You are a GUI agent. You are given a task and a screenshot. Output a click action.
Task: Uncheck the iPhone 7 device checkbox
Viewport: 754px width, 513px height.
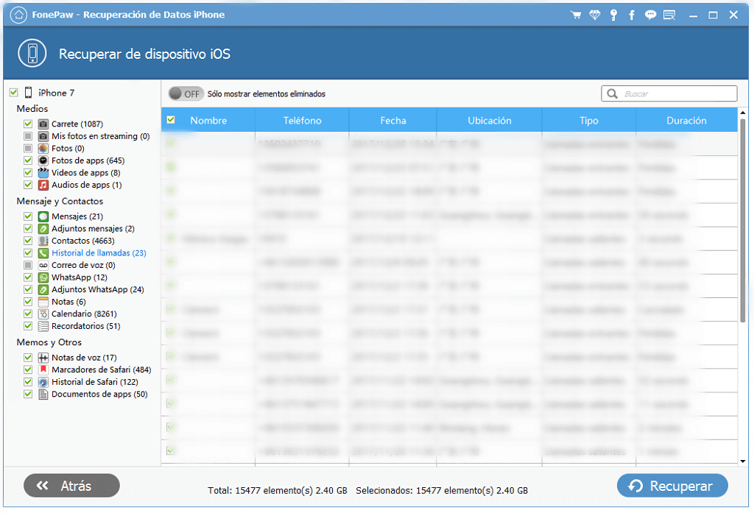tap(13, 92)
